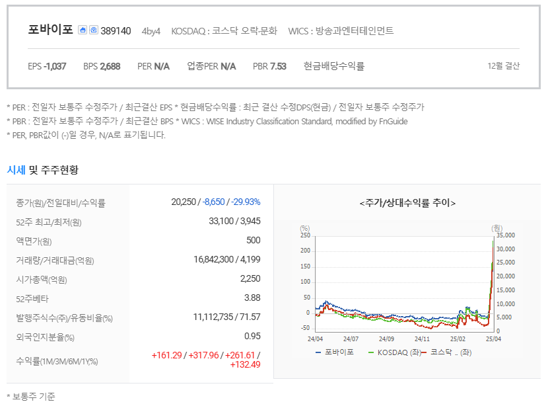The image size is (548, 404).
Task: Select the footnote 보통주 기준
Action: click(31, 397)
